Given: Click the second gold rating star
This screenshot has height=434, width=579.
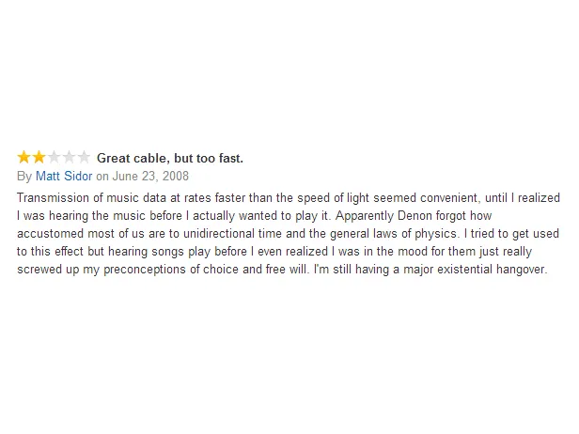Looking at the screenshot, I should 39,157.
